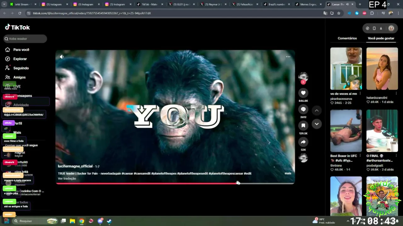Click the TikTok search field
This screenshot has height=226, width=403.
click(25, 39)
